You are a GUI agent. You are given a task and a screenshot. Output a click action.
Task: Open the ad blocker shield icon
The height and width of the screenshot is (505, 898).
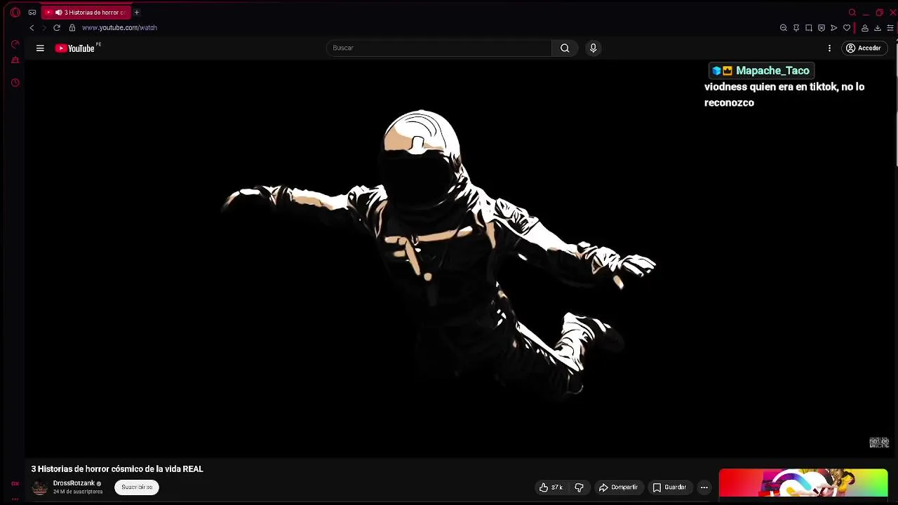click(822, 28)
